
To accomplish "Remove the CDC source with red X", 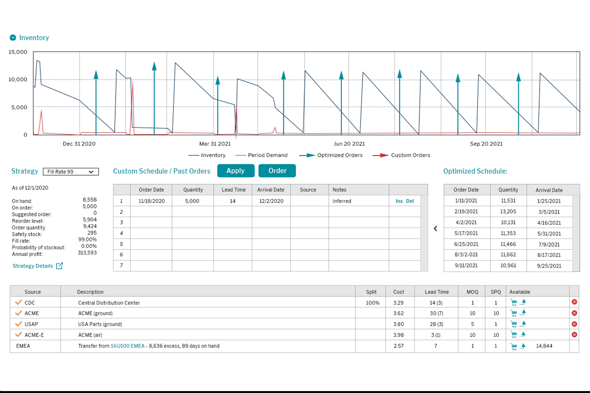I will [x=574, y=302].
